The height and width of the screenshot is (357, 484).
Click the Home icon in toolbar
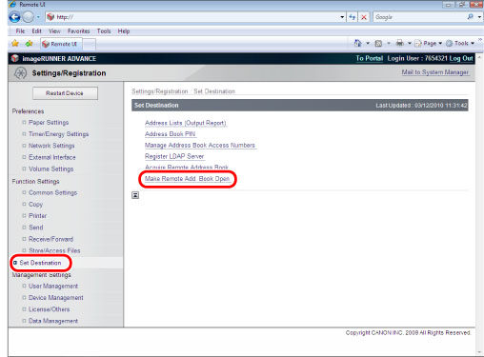pyautogui.click(x=358, y=43)
